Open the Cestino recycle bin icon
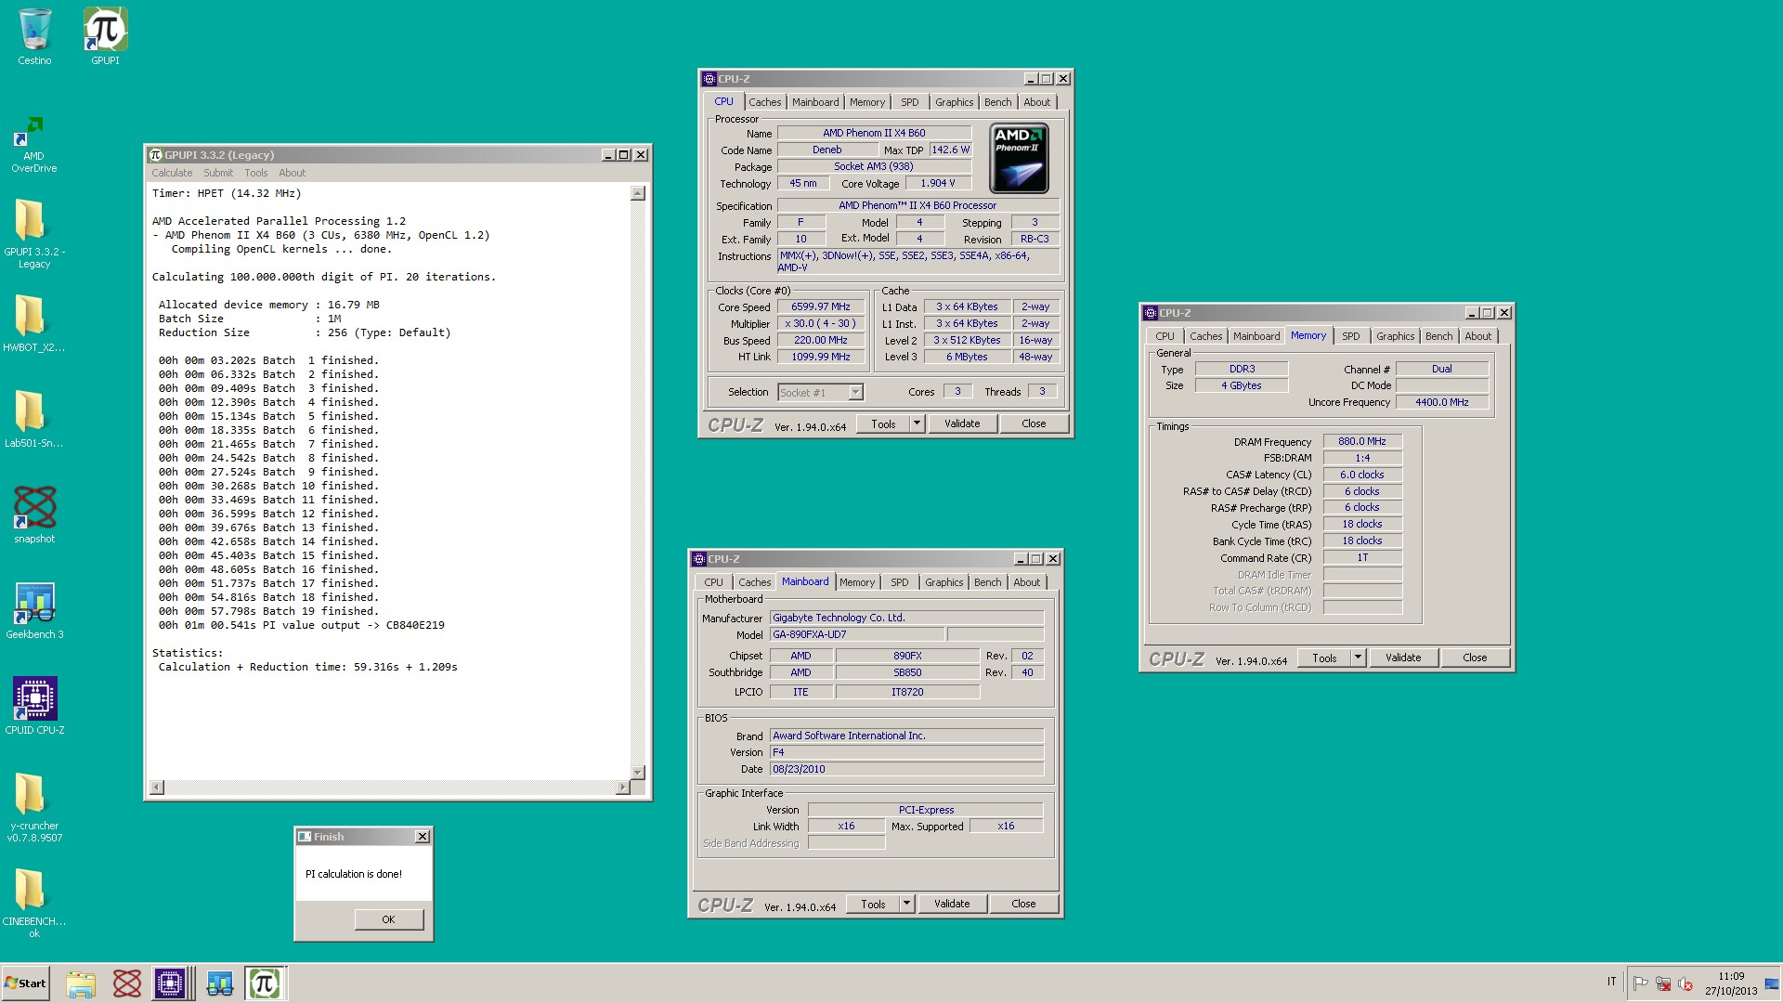Viewport: 1783px width, 1003px height. [34, 37]
